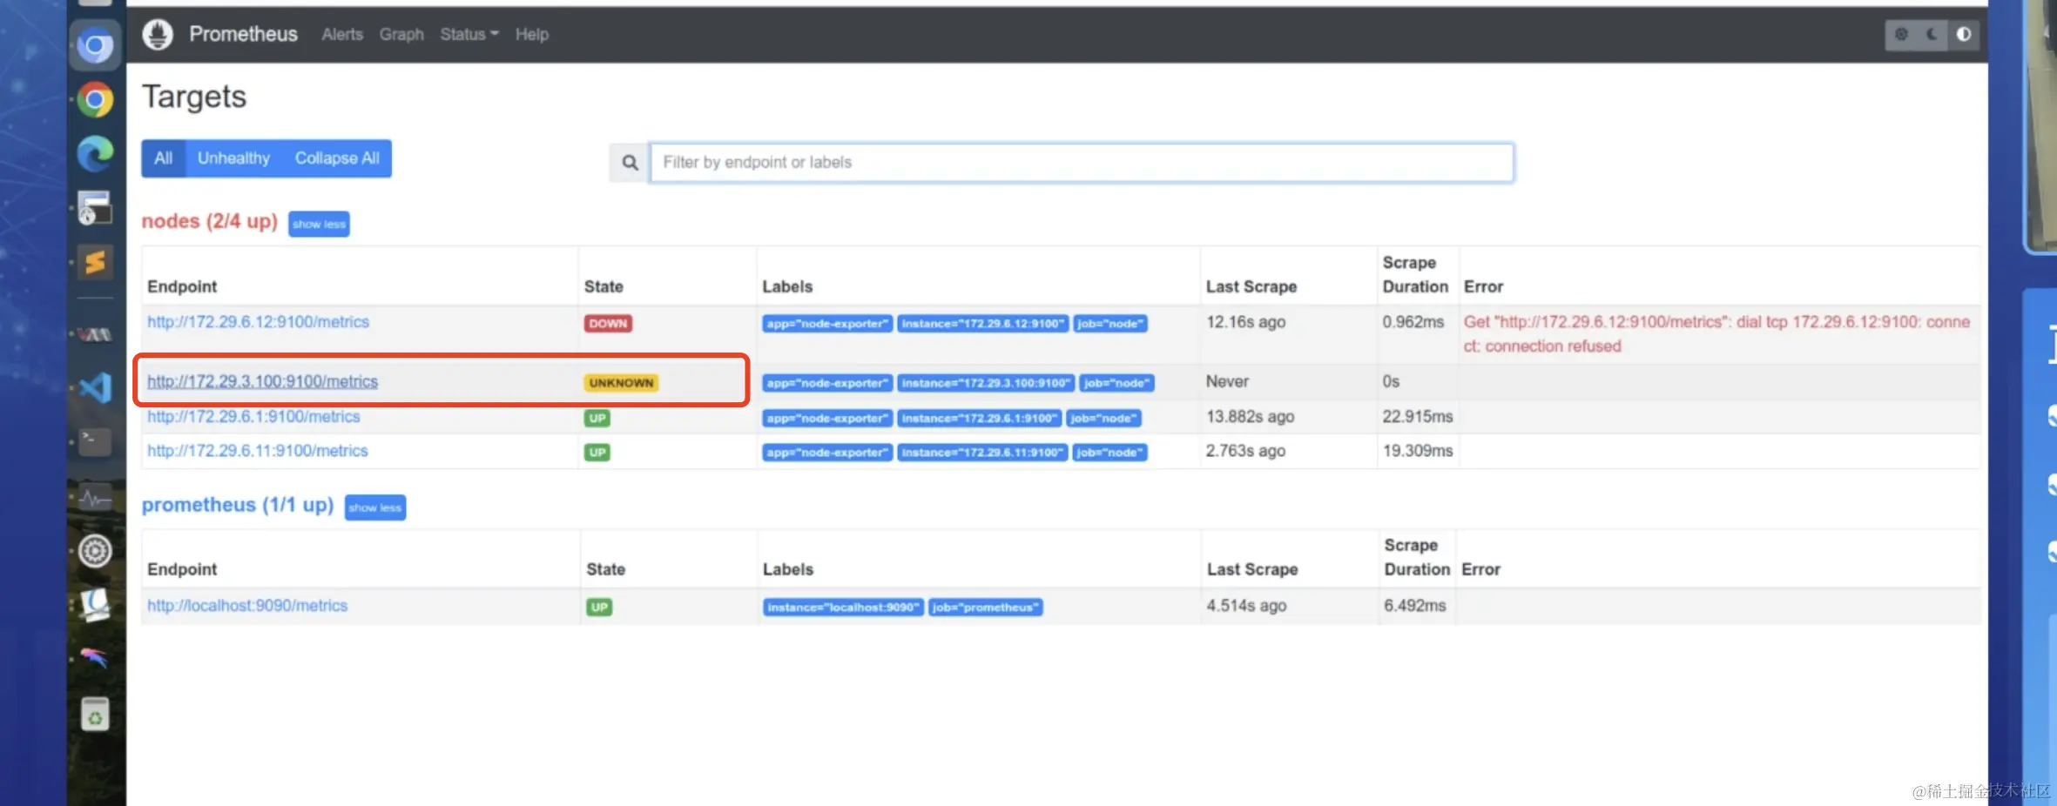The width and height of the screenshot is (2057, 806).
Task: Click the connection refused error message
Action: pos(1716,334)
